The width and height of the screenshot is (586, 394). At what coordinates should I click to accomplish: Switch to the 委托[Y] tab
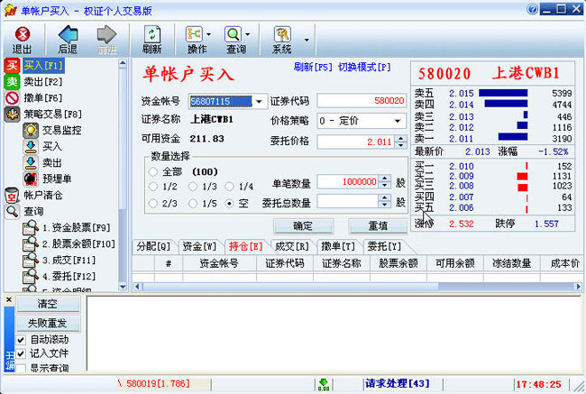tap(383, 246)
